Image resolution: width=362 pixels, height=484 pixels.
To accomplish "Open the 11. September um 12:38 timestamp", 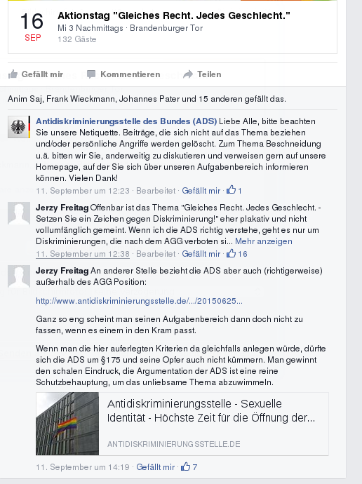I will coord(83,254).
